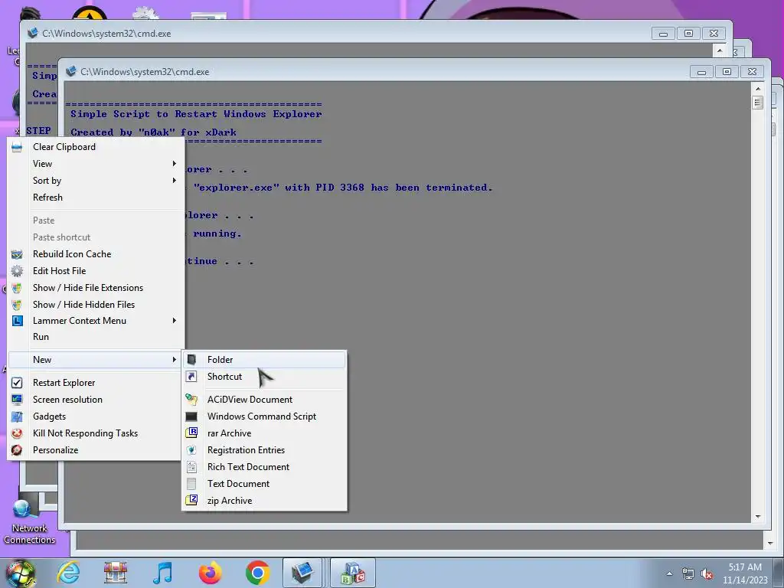
Task: Select Rebuild Icon Cache entry
Action: click(x=95, y=254)
